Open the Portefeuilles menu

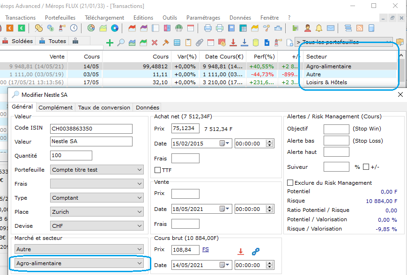coord(60,18)
